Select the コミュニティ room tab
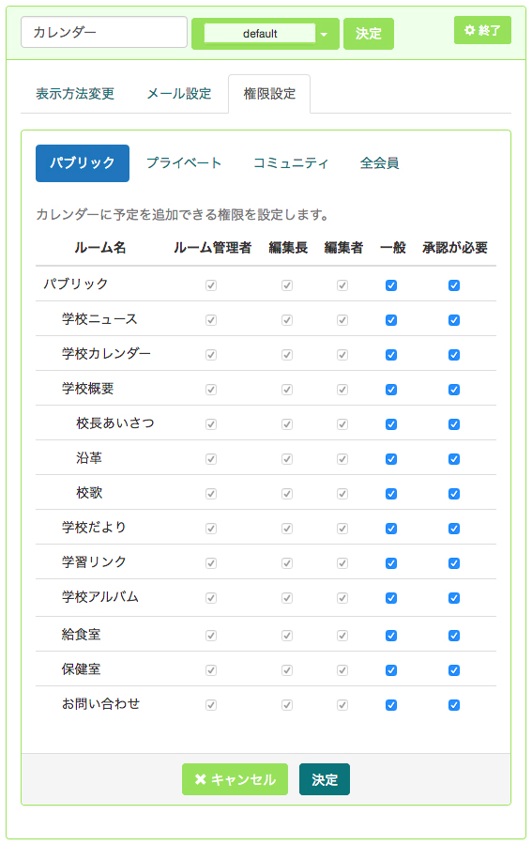 (x=291, y=162)
